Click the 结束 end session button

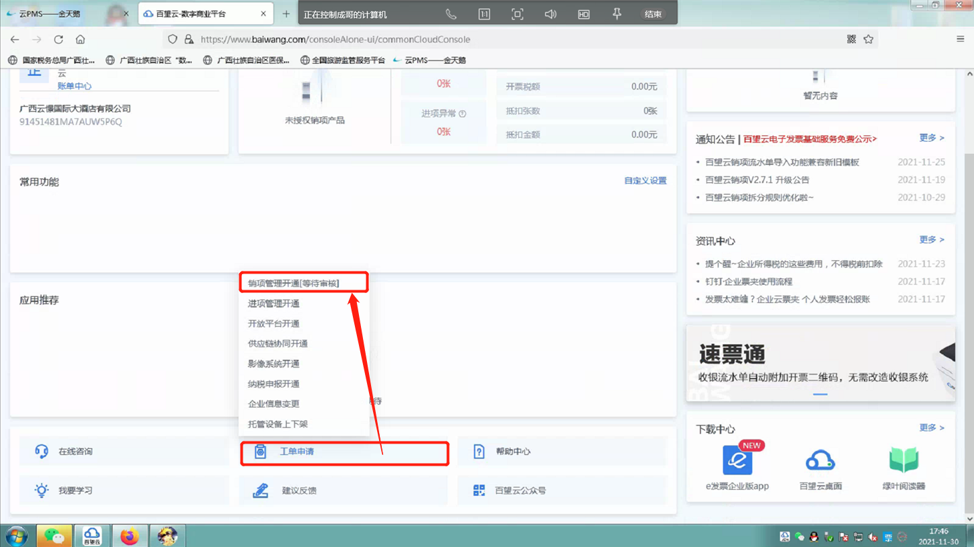pos(653,14)
